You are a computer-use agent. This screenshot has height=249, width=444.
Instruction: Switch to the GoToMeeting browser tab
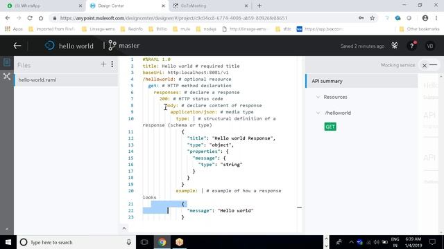click(x=210, y=6)
